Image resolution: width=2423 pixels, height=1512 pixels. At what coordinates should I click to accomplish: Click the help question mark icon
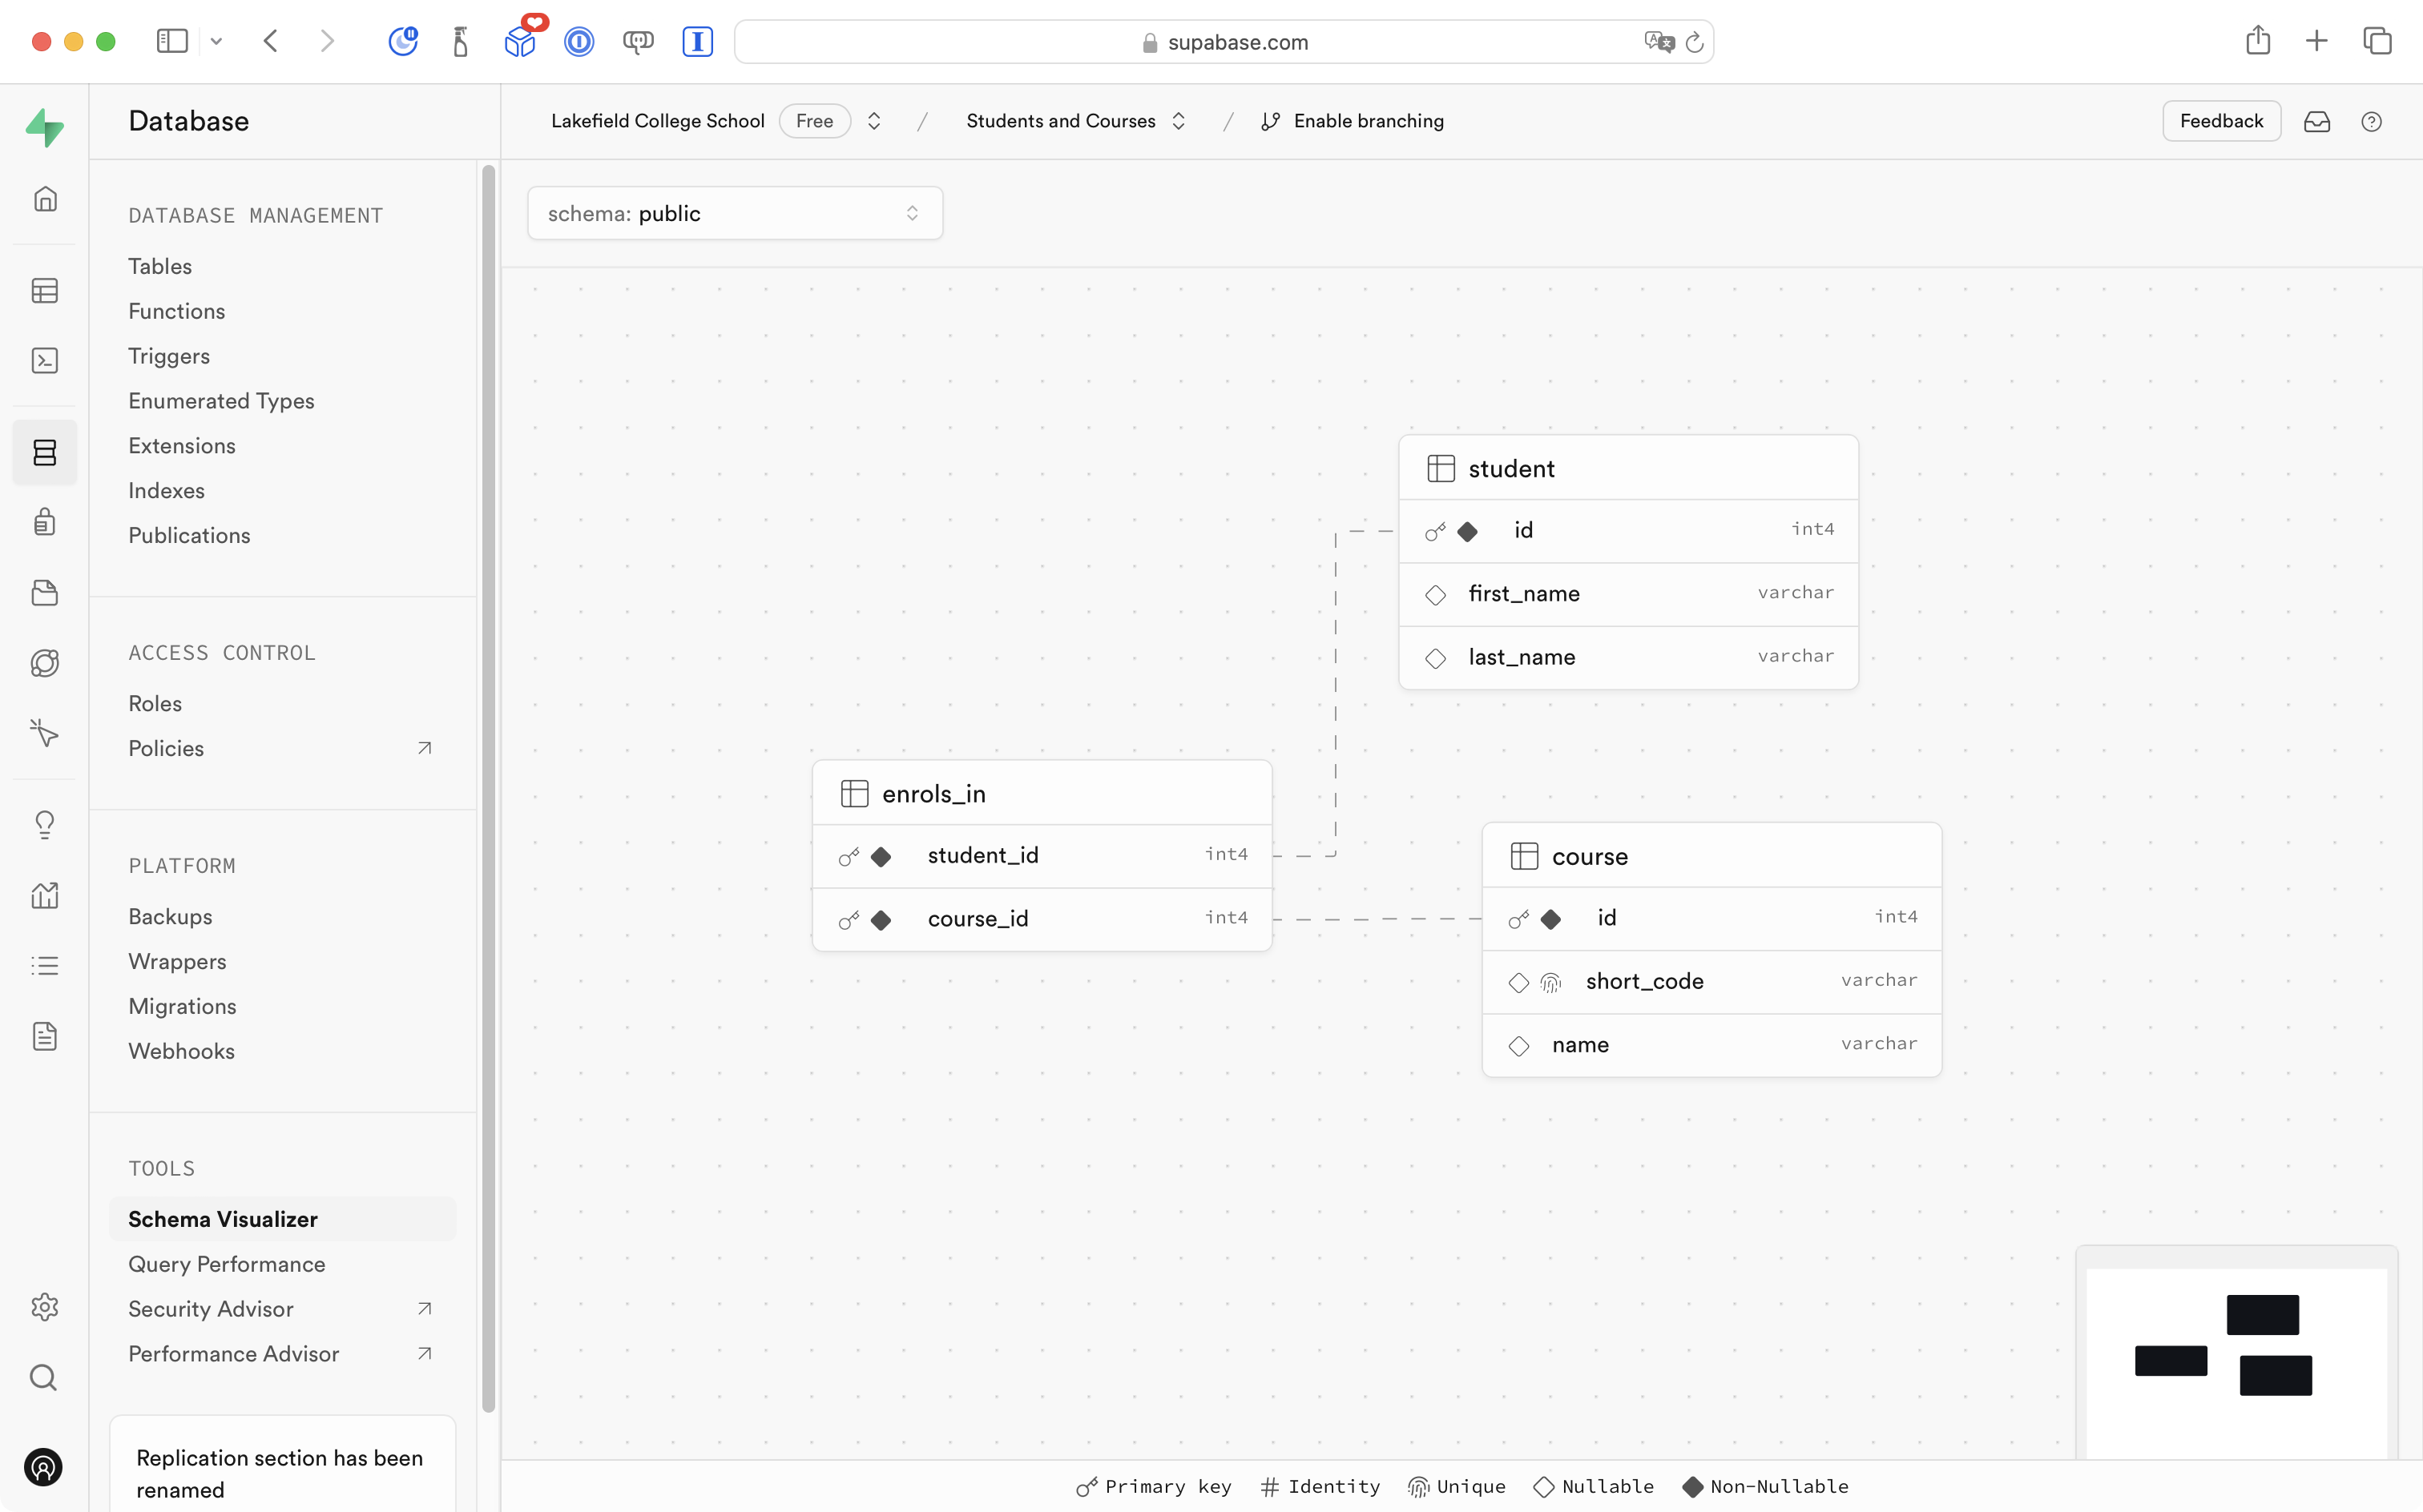pos(2371,122)
